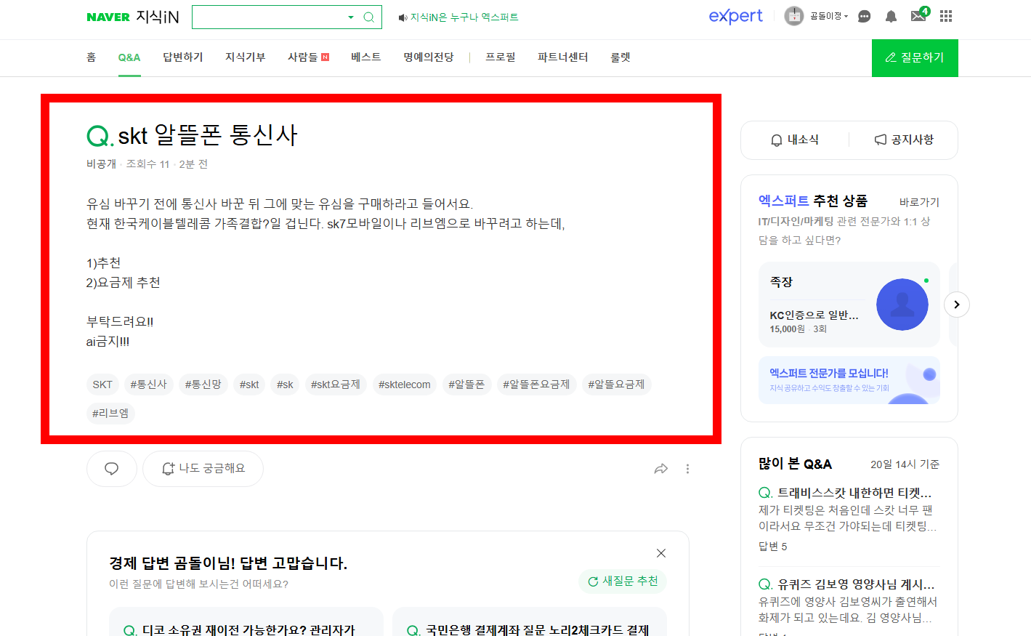Click the #통신망 hashtag
Image resolution: width=1031 pixels, height=636 pixels.
pyautogui.click(x=203, y=385)
